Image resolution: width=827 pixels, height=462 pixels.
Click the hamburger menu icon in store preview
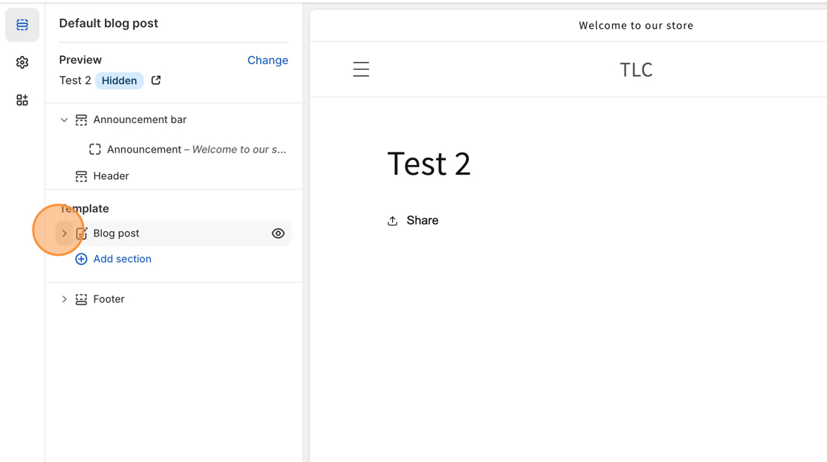tap(361, 69)
